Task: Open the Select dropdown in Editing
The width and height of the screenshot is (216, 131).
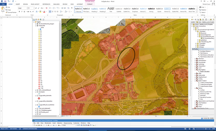Action: click(203, 12)
